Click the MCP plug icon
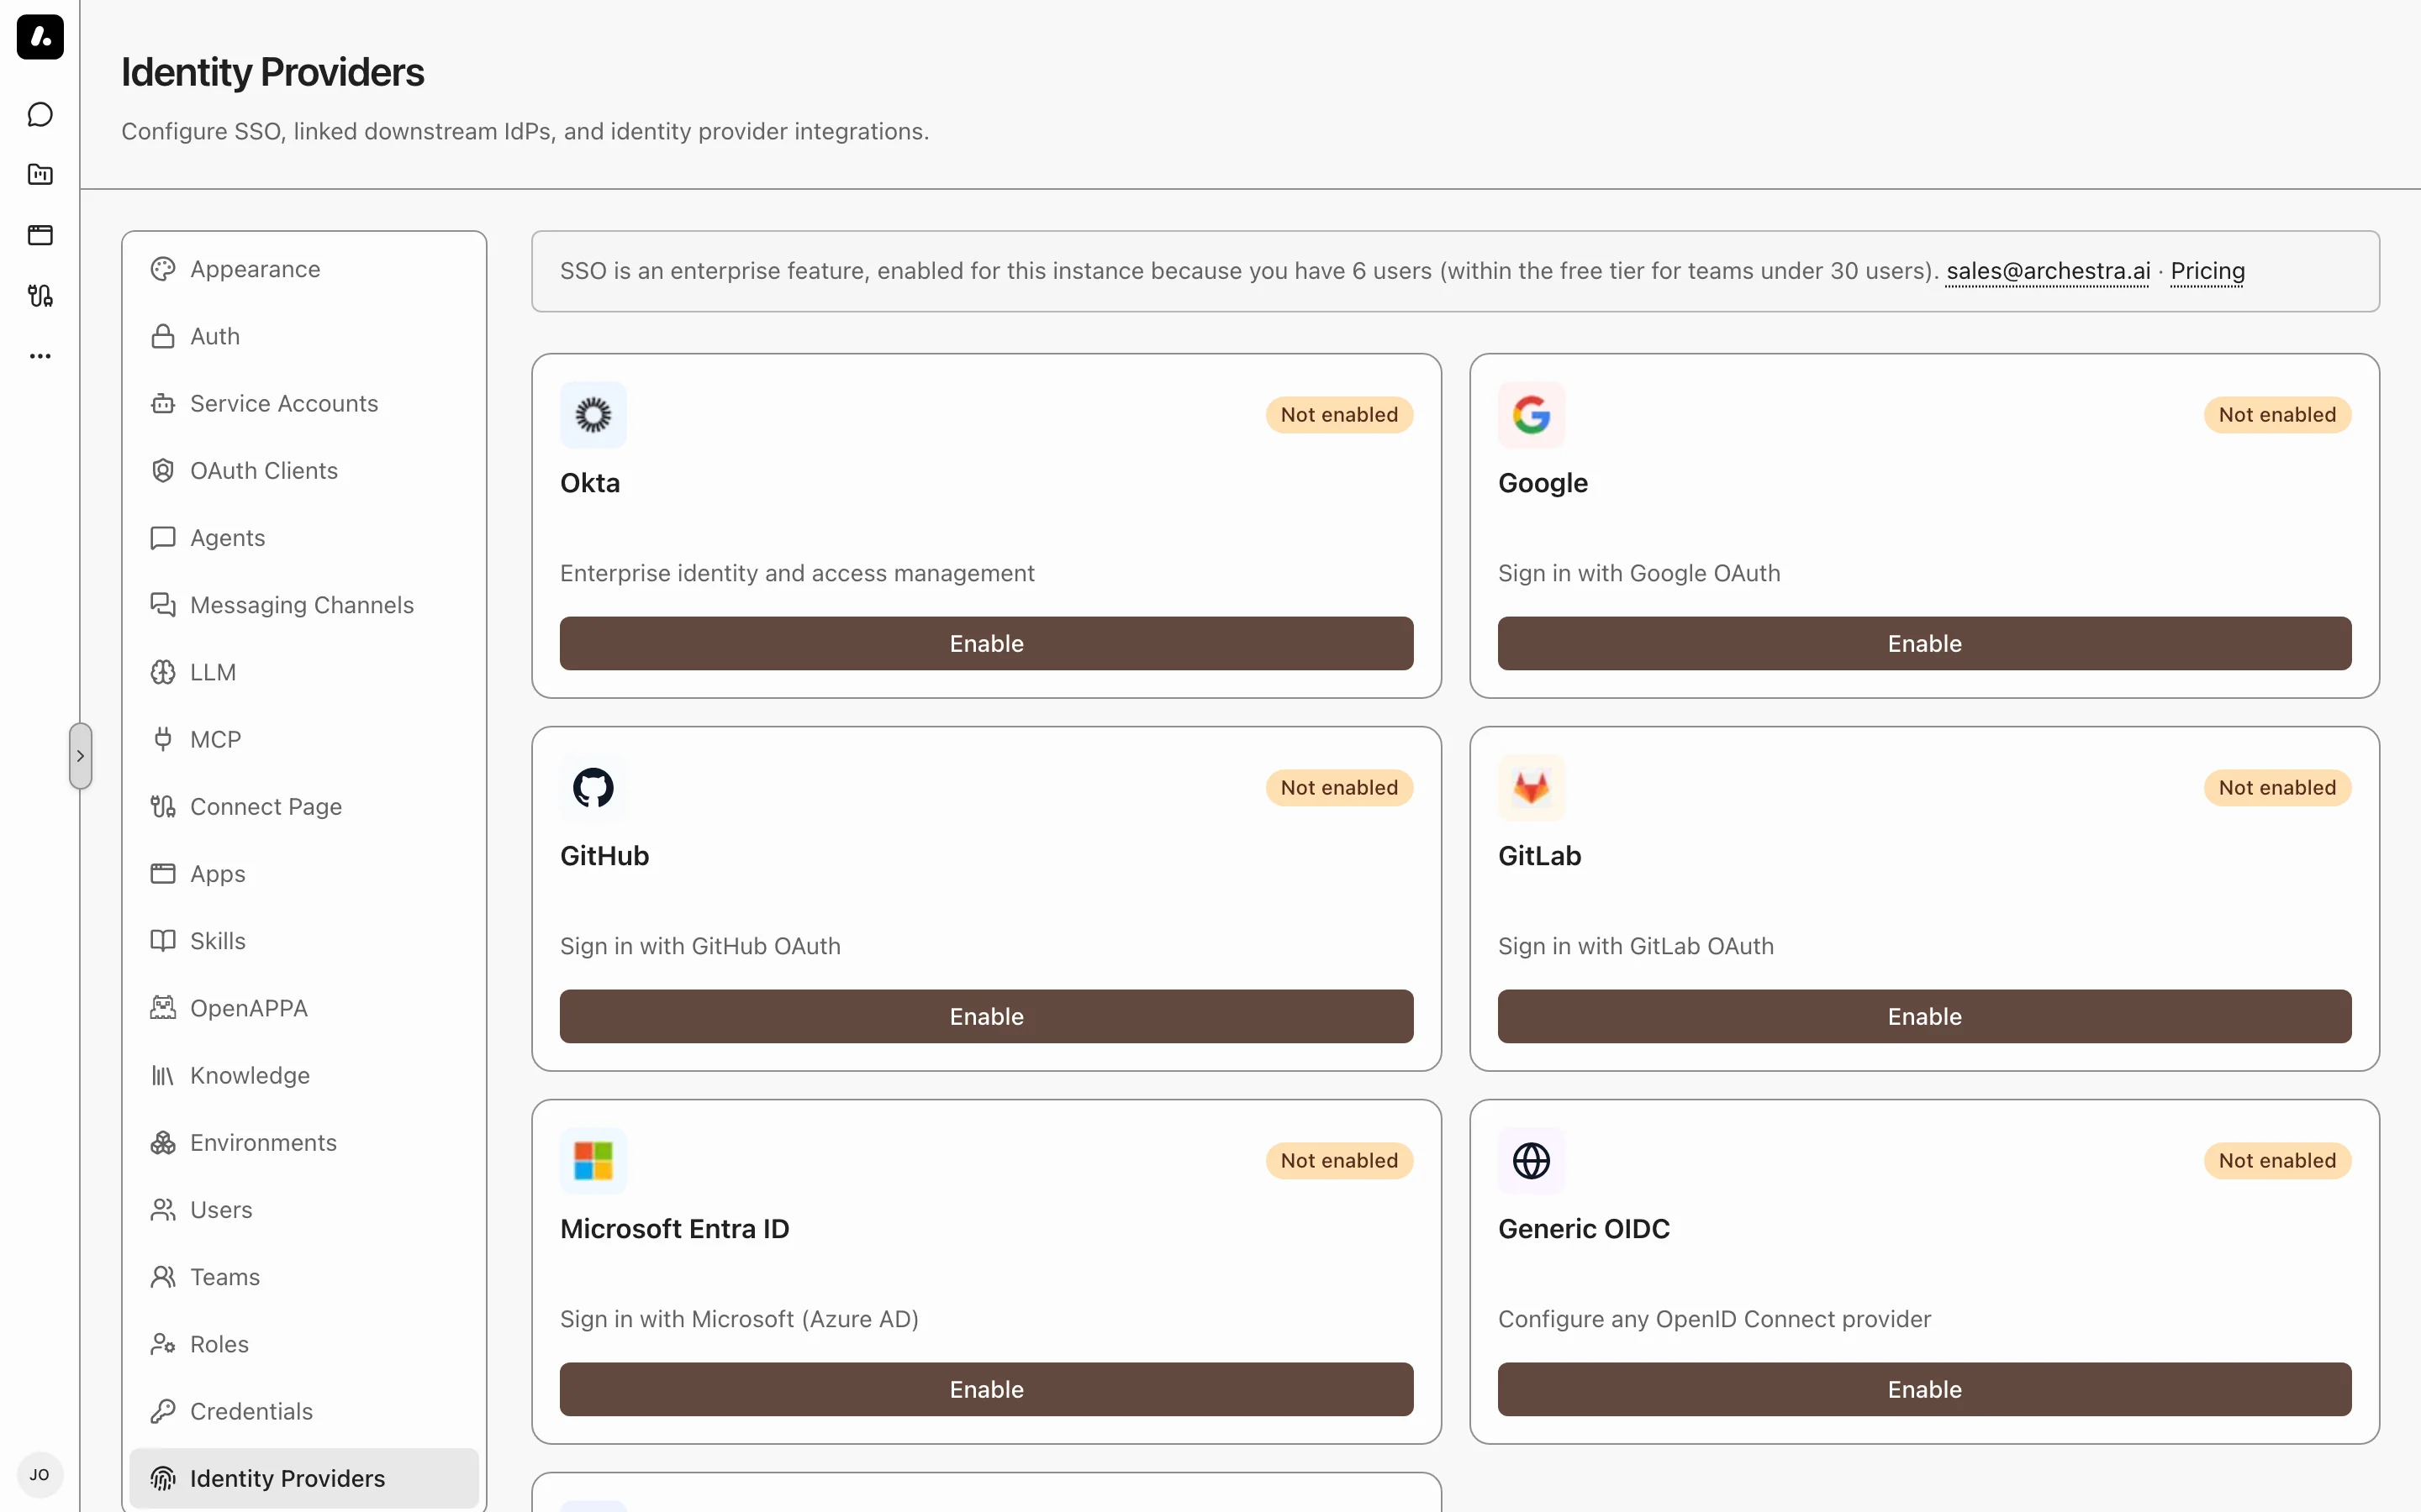 click(163, 739)
